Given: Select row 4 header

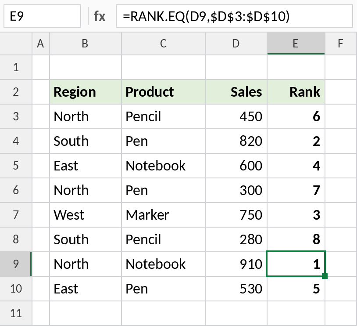Looking at the screenshot, I should point(16,141).
